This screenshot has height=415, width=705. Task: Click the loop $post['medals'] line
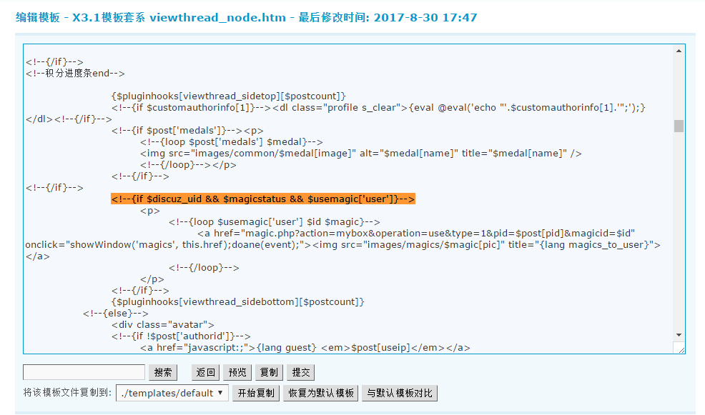point(231,142)
